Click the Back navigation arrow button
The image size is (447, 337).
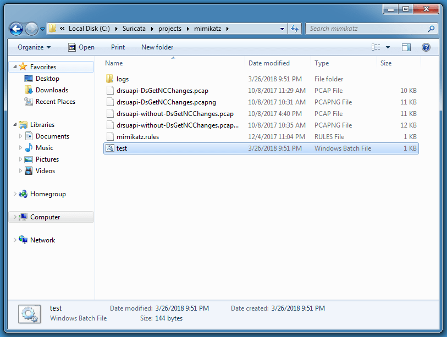pos(16,29)
